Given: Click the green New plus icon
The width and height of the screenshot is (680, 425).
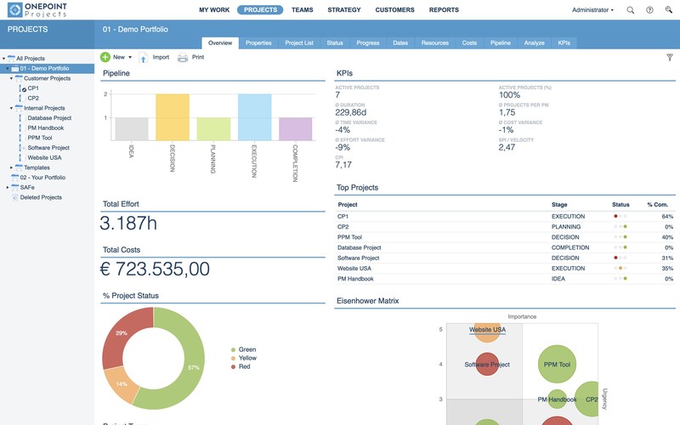Looking at the screenshot, I should tap(105, 57).
